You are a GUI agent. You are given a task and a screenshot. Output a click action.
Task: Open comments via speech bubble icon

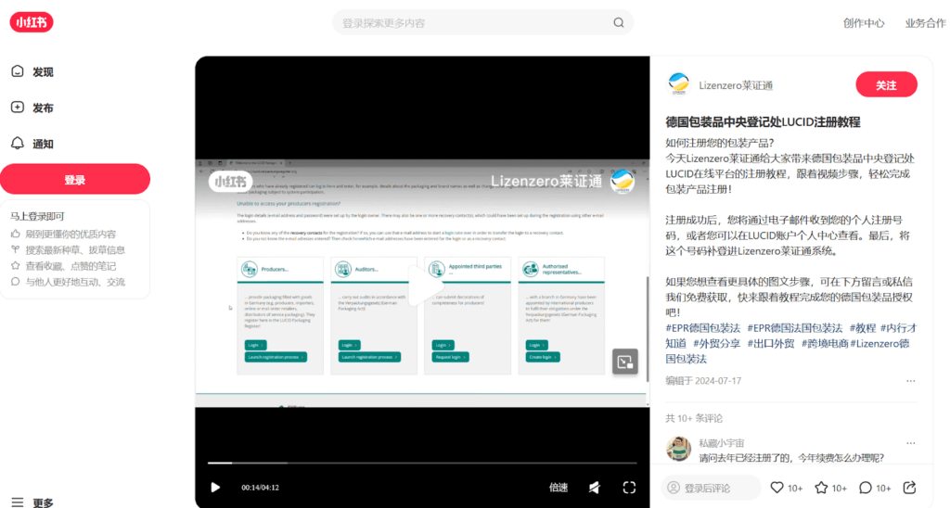click(865, 488)
